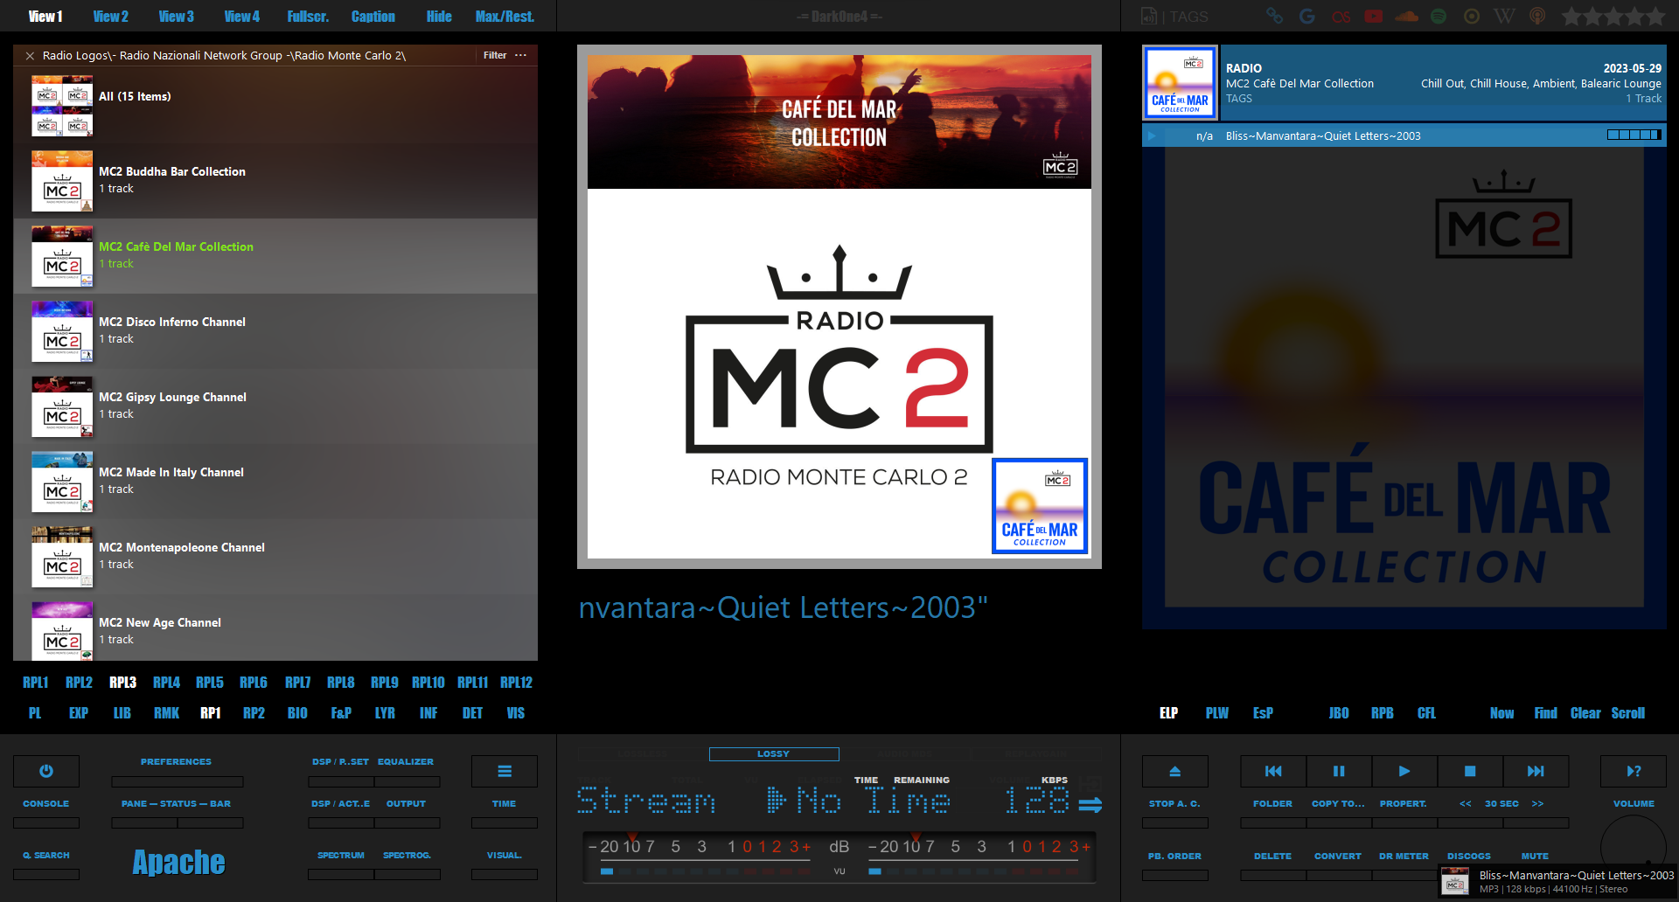Open the COPY TO... menu

point(1338,804)
